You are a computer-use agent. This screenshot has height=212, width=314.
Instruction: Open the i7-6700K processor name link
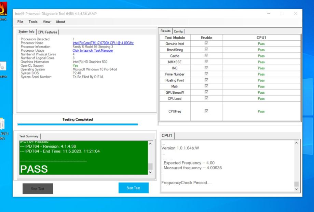coord(103,43)
